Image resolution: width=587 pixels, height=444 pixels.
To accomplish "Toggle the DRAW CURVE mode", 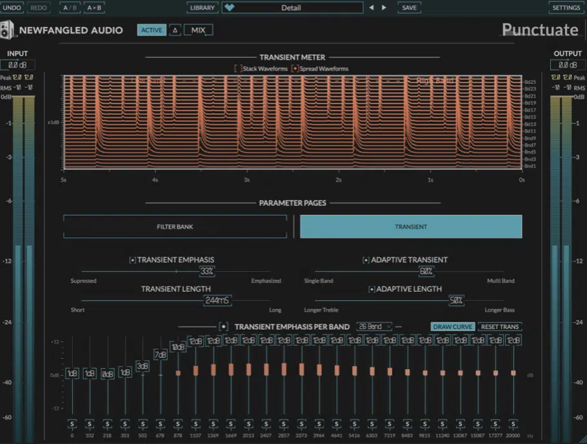I will click(453, 327).
